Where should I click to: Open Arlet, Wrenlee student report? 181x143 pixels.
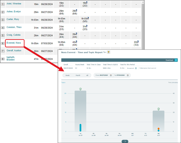[14, 4]
